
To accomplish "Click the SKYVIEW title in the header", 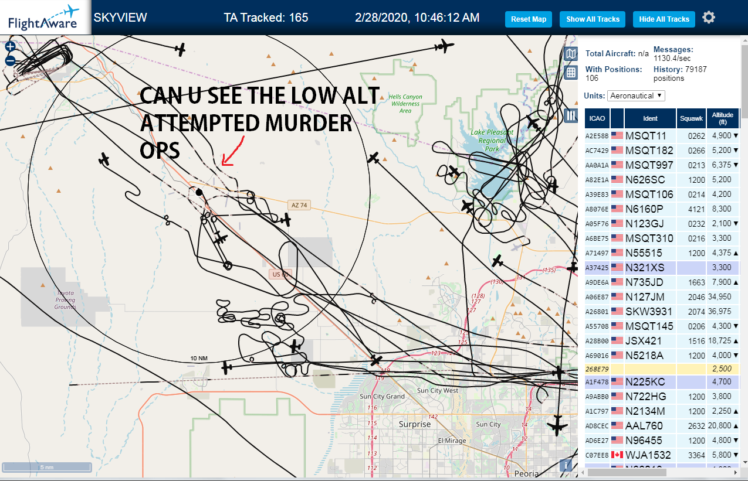I will pyautogui.click(x=120, y=18).
